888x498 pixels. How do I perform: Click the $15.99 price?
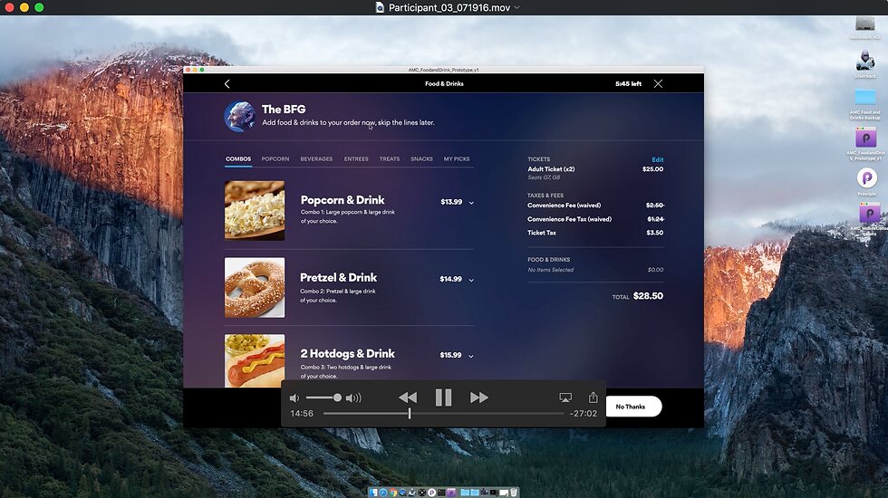click(x=451, y=355)
